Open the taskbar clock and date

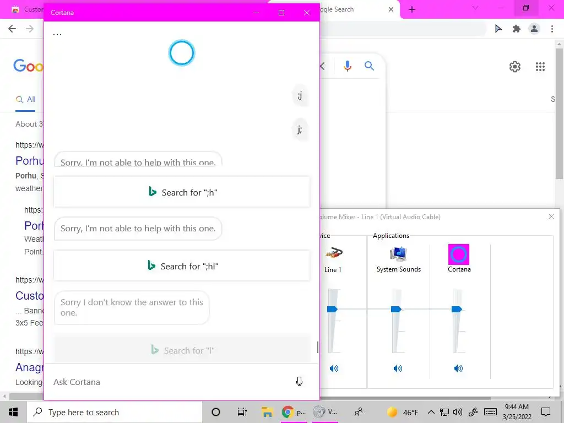click(517, 412)
